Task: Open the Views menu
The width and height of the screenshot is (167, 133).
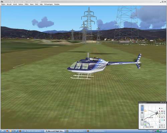Action: 32,4
